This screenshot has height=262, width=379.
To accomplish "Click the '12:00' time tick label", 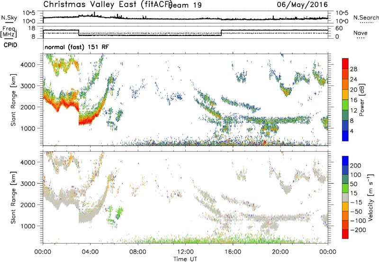I will point(185,252).
